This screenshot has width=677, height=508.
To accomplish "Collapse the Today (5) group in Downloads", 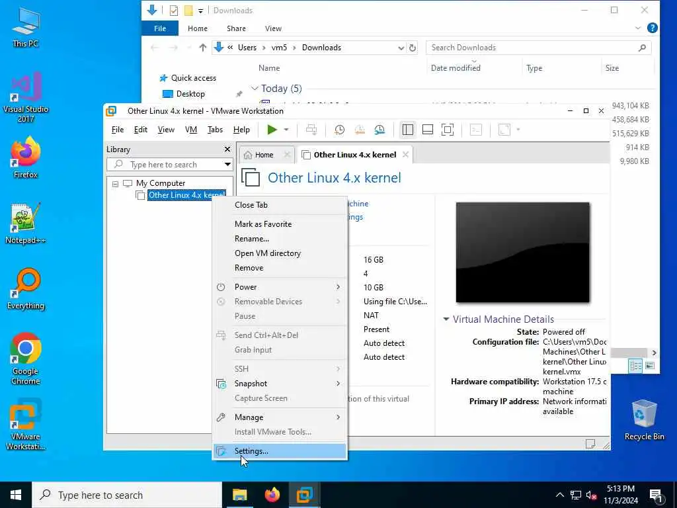I will 255,89.
